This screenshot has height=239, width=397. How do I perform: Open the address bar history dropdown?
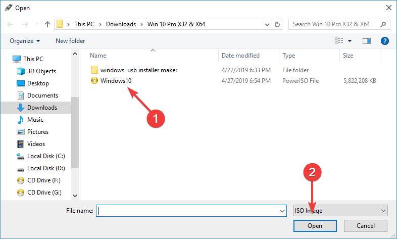click(267, 25)
